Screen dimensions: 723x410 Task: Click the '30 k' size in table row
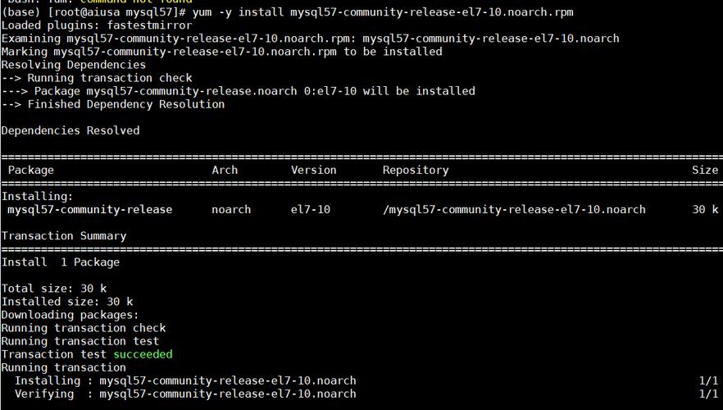coord(705,209)
